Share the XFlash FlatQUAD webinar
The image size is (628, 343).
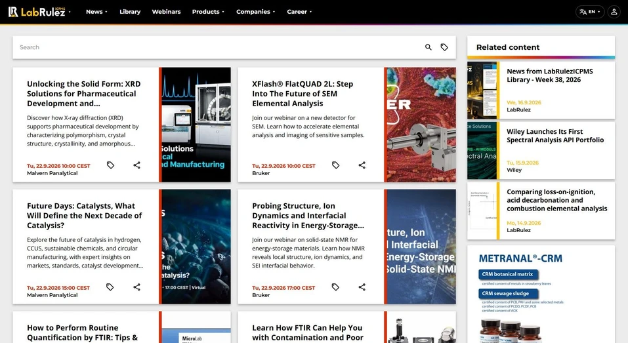pyautogui.click(x=362, y=165)
